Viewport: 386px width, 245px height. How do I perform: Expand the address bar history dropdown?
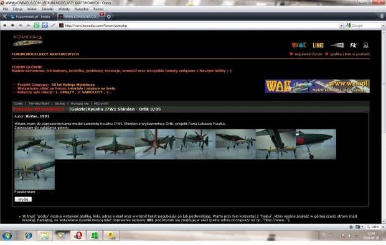[341, 25]
